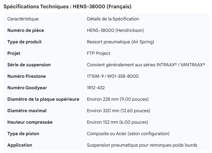Click the "Environ 320 mm (12.60 pouces)" value

pos(118,111)
